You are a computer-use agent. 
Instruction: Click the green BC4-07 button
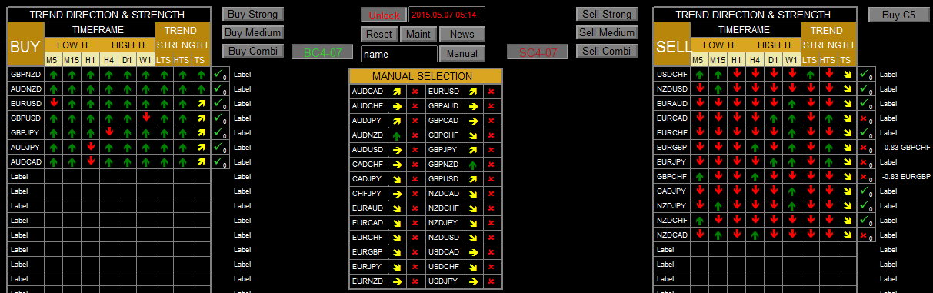(x=322, y=52)
